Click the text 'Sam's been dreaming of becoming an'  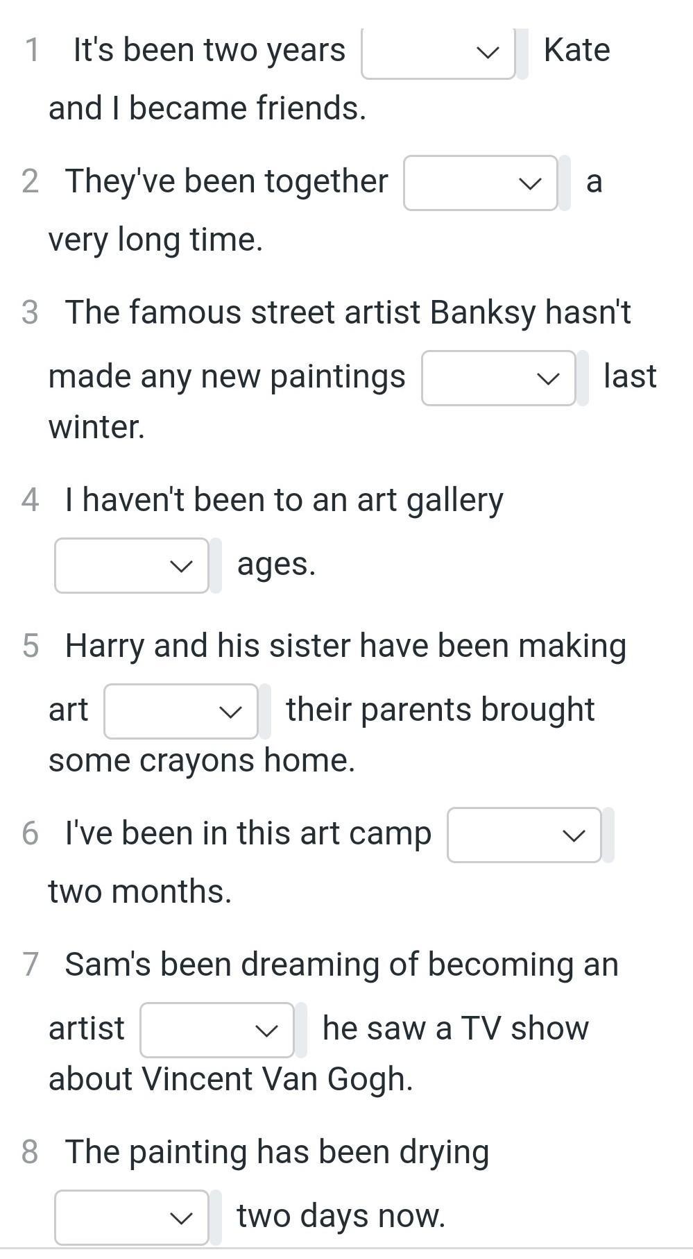(341, 965)
